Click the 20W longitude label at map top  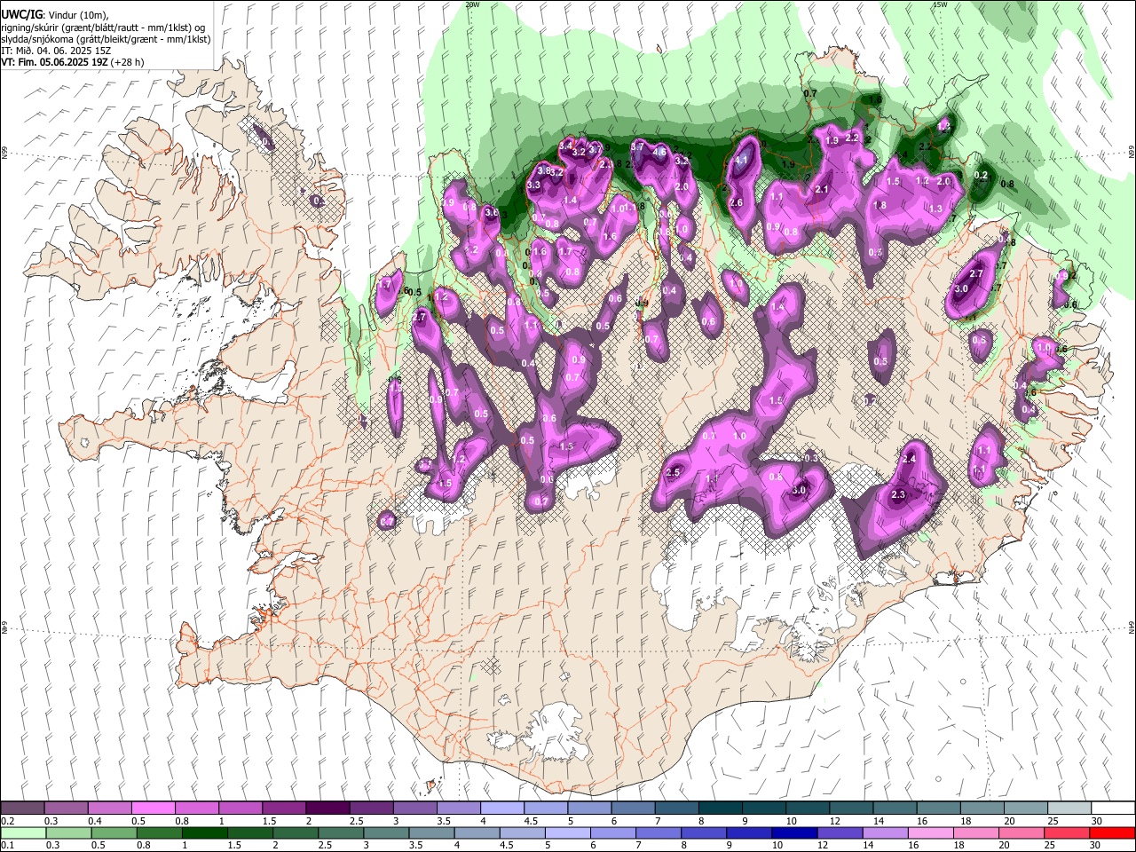[x=472, y=4]
